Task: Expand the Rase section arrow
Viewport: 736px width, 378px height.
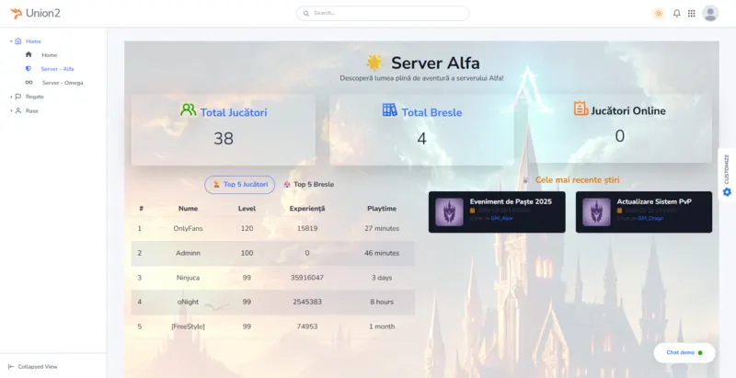Action: pyautogui.click(x=11, y=111)
